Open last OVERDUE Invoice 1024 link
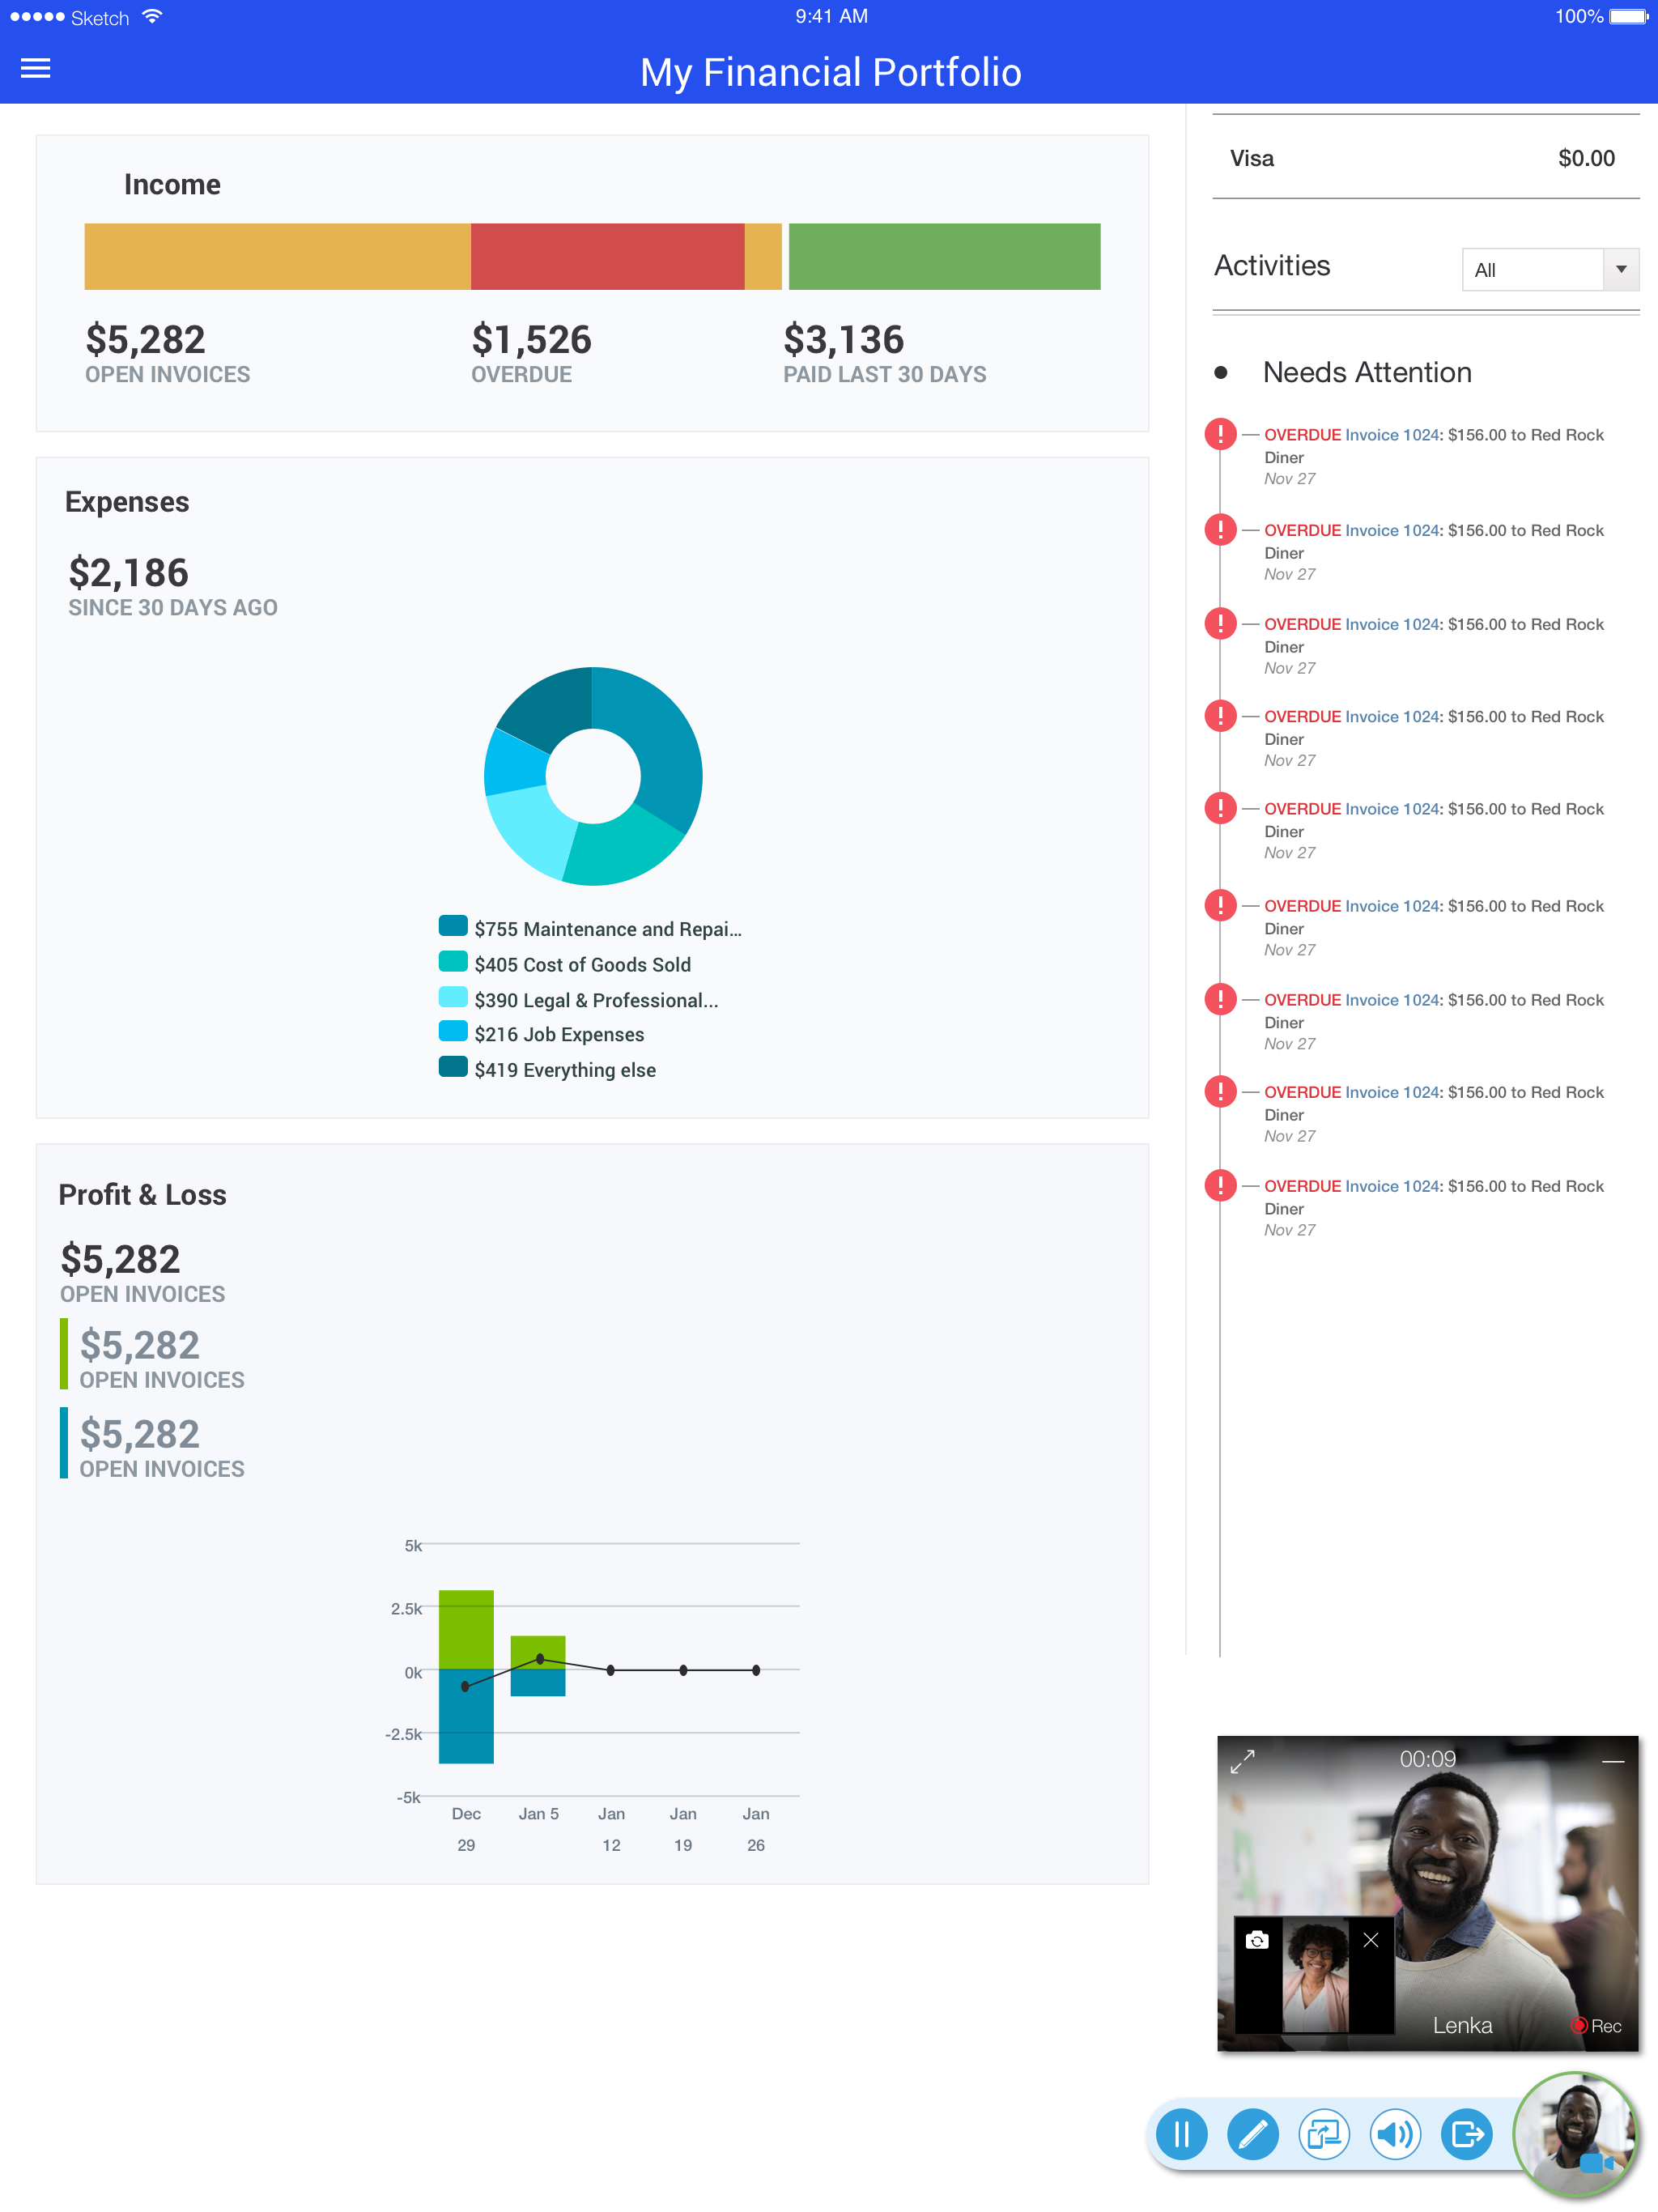This screenshot has height=2212, width=1658. pyautogui.click(x=1391, y=1186)
